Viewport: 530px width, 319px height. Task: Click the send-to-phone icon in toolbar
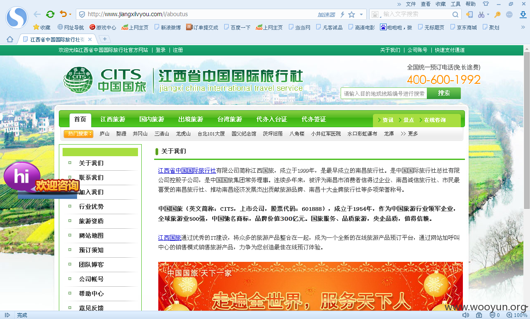tap(469, 15)
